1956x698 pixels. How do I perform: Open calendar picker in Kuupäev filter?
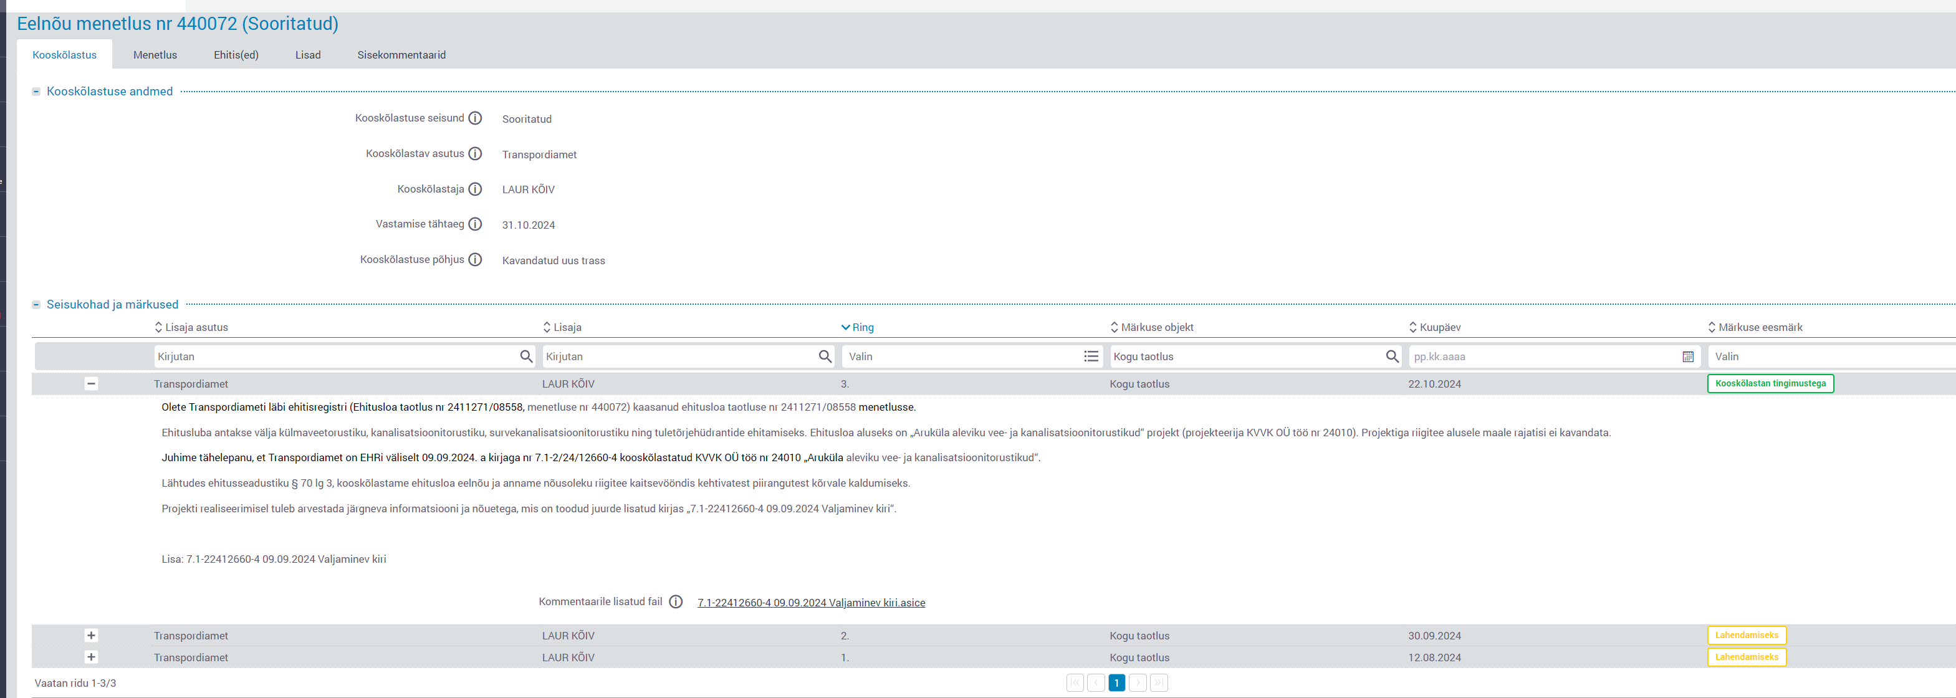(x=1687, y=356)
